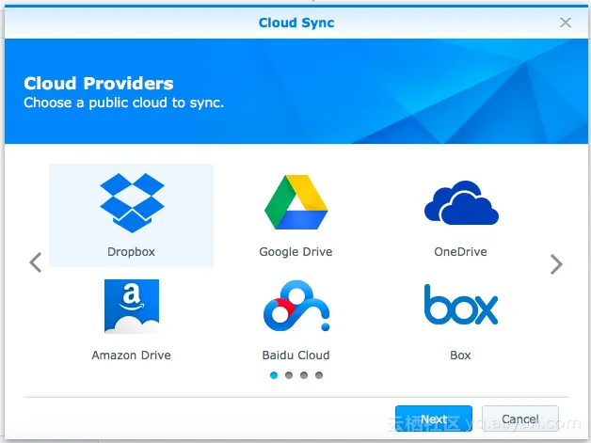Click the Dropbox label text
This screenshot has height=443, width=591.
131,252
